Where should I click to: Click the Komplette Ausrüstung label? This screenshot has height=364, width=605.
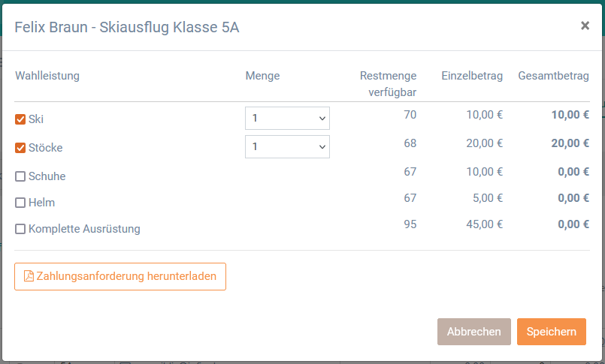(x=84, y=229)
